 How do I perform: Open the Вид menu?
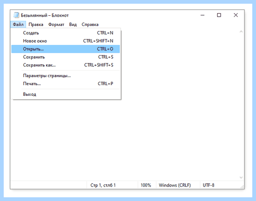point(73,24)
